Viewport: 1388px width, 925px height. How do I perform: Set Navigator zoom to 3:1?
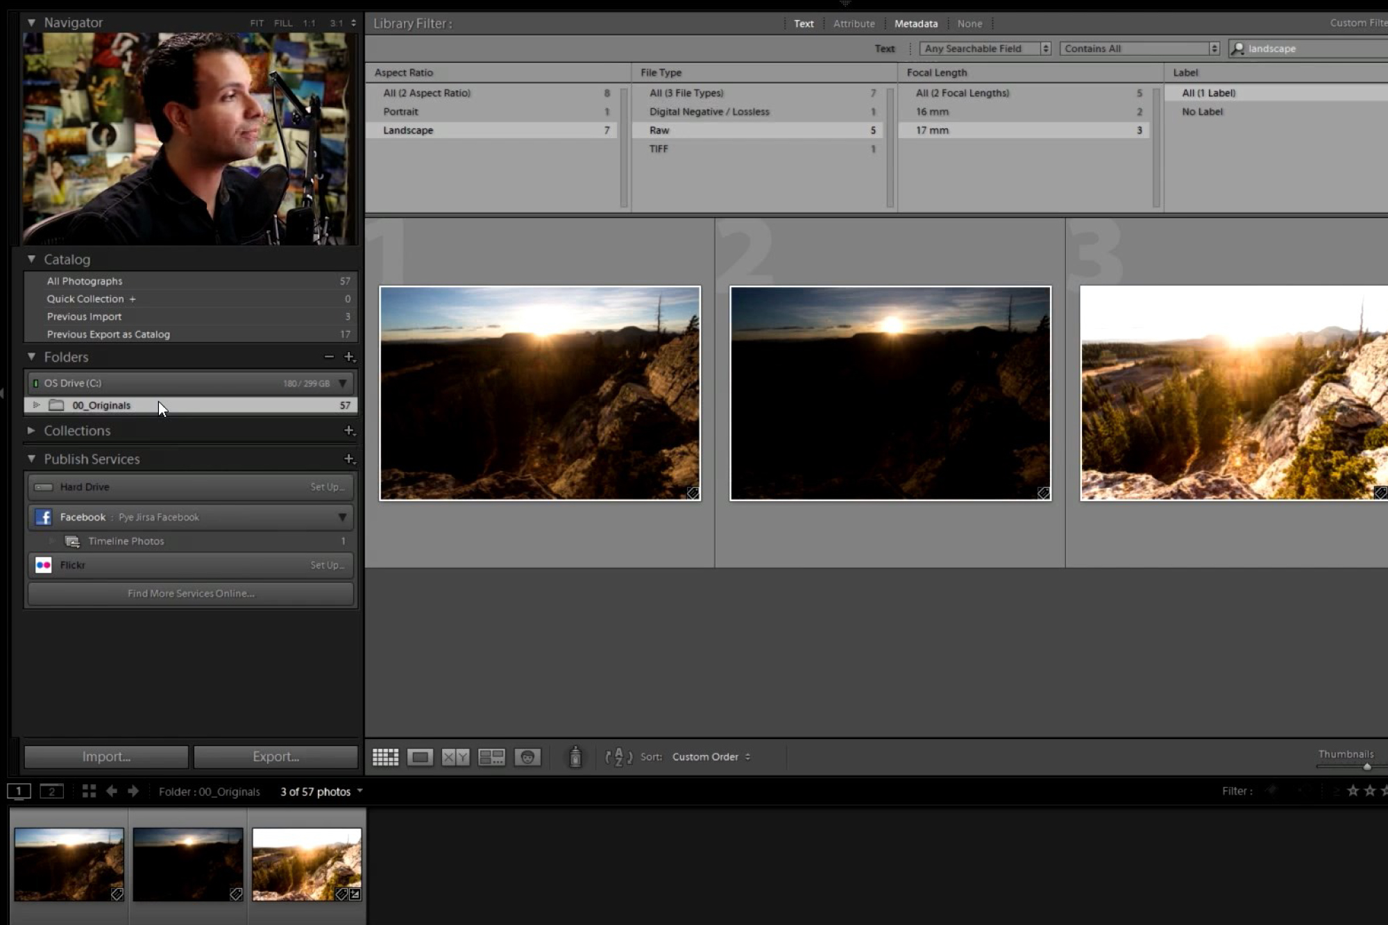[x=336, y=23]
